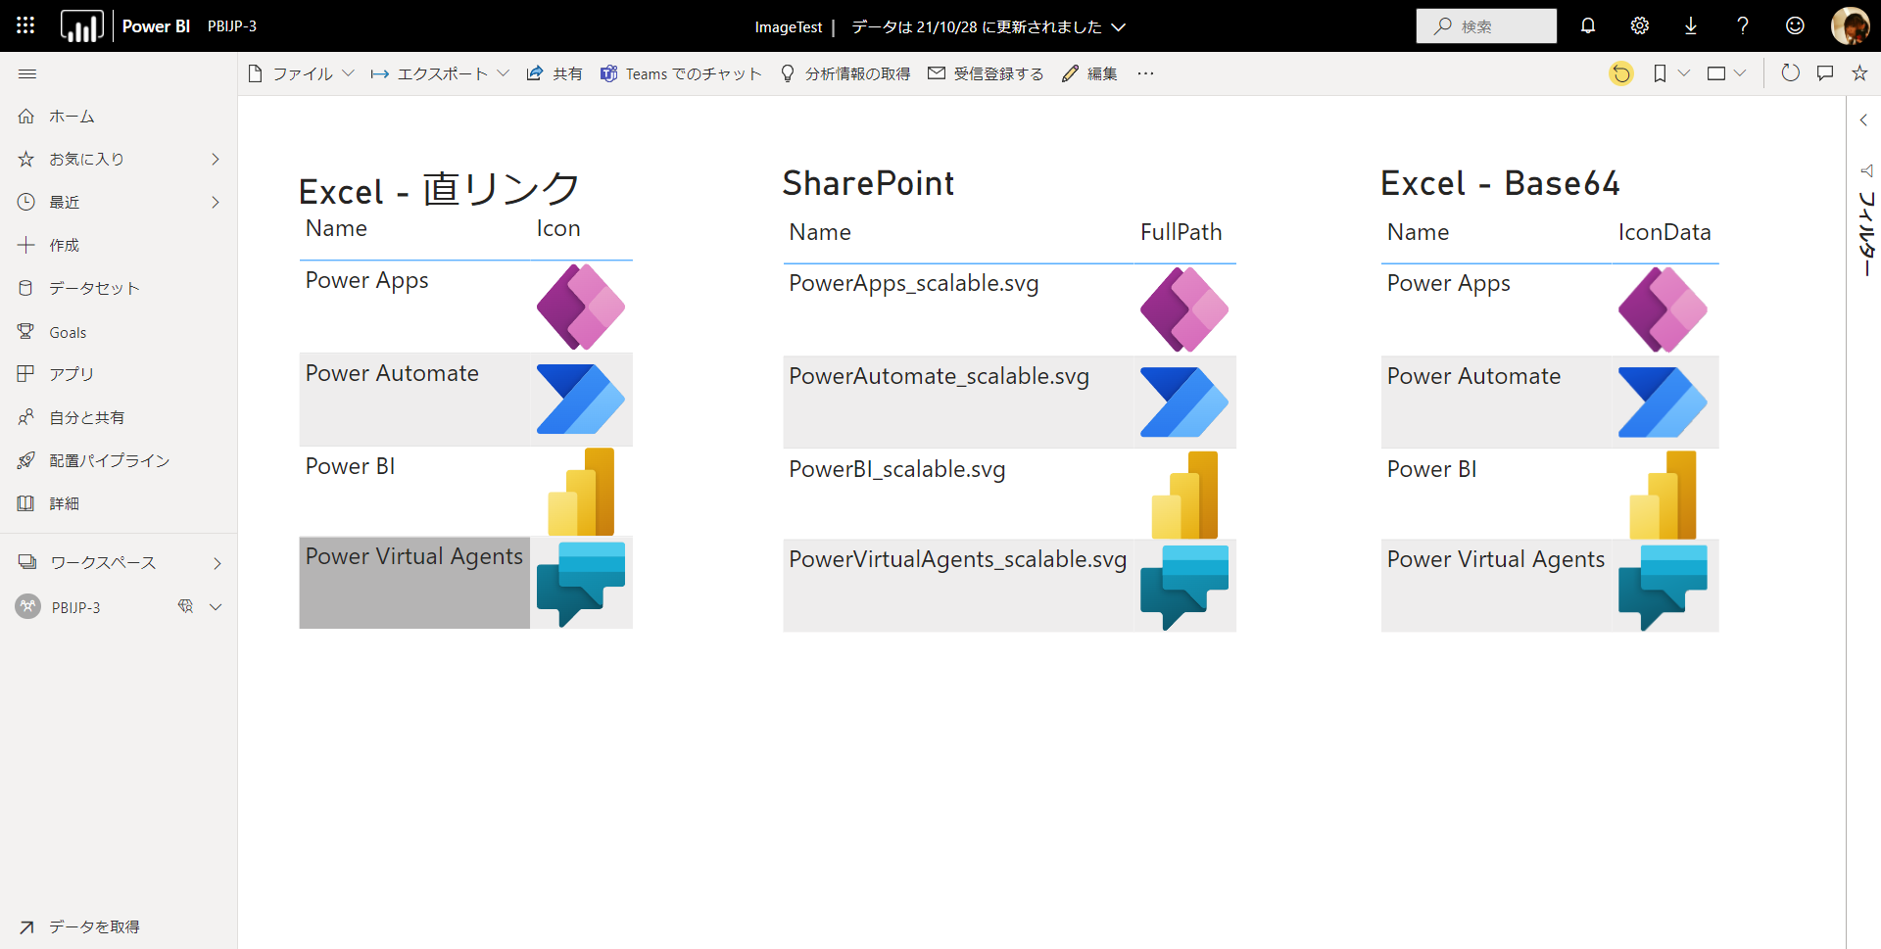1881x949 pixels.
Task: Select PowerApps_scalable.svg cell
Action: point(958,309)
